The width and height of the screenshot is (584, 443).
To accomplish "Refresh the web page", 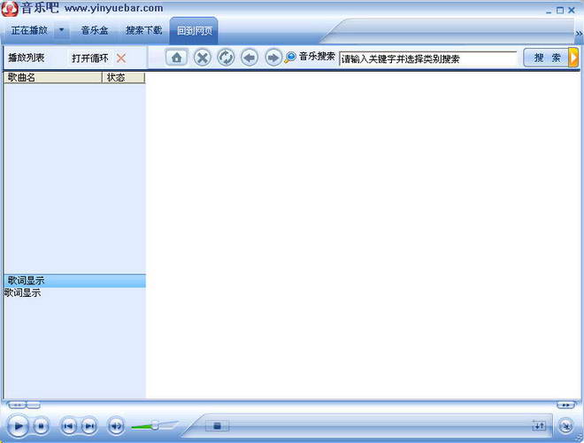I will (x=226, y=58).
